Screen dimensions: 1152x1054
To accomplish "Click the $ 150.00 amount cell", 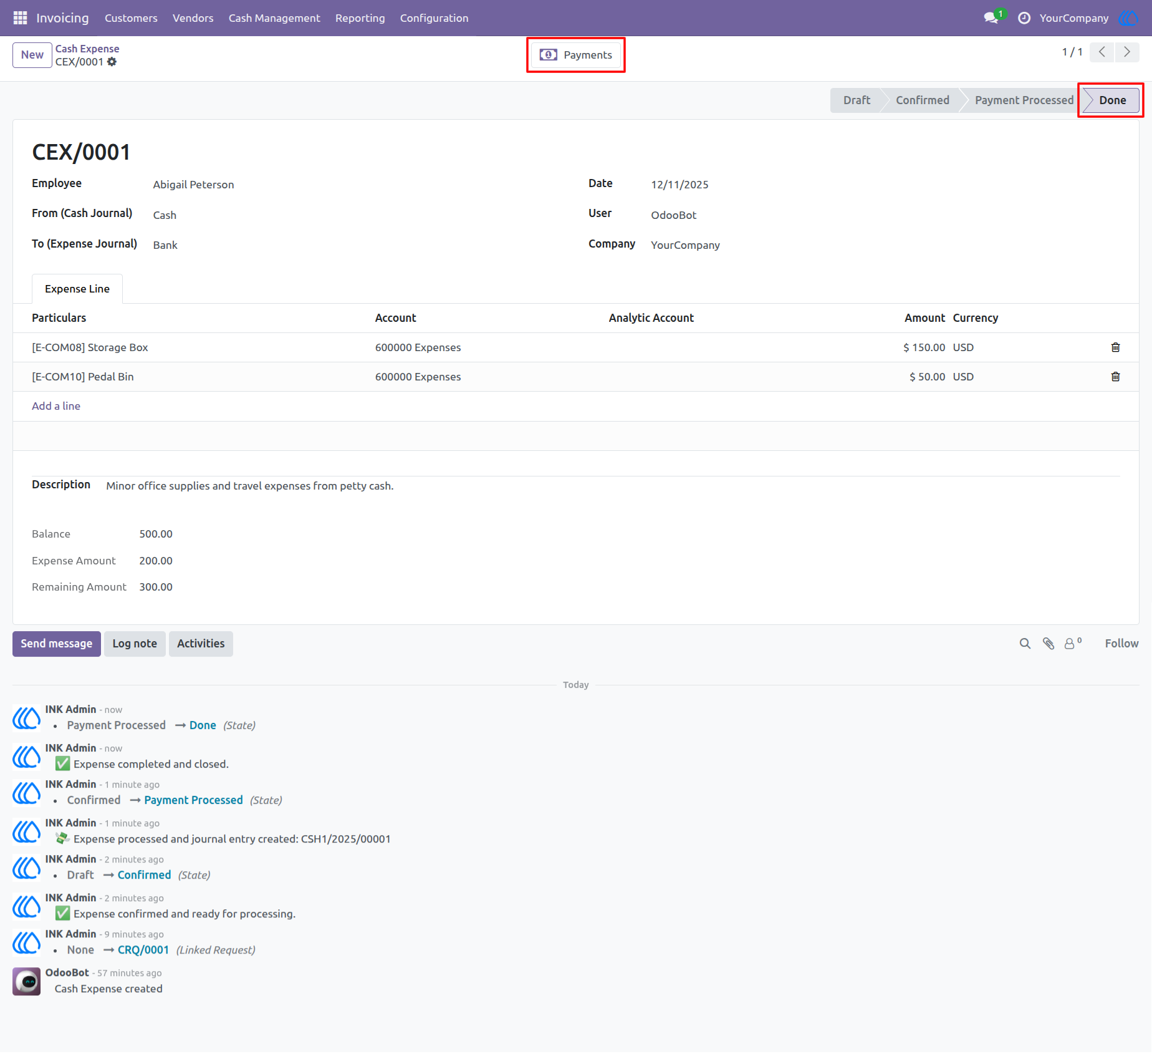I will coord(924,347).
